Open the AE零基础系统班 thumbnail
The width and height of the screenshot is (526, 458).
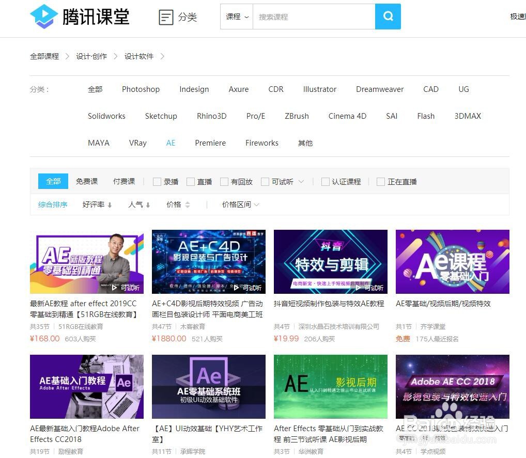pyautogui.click(x=209, y=387)
